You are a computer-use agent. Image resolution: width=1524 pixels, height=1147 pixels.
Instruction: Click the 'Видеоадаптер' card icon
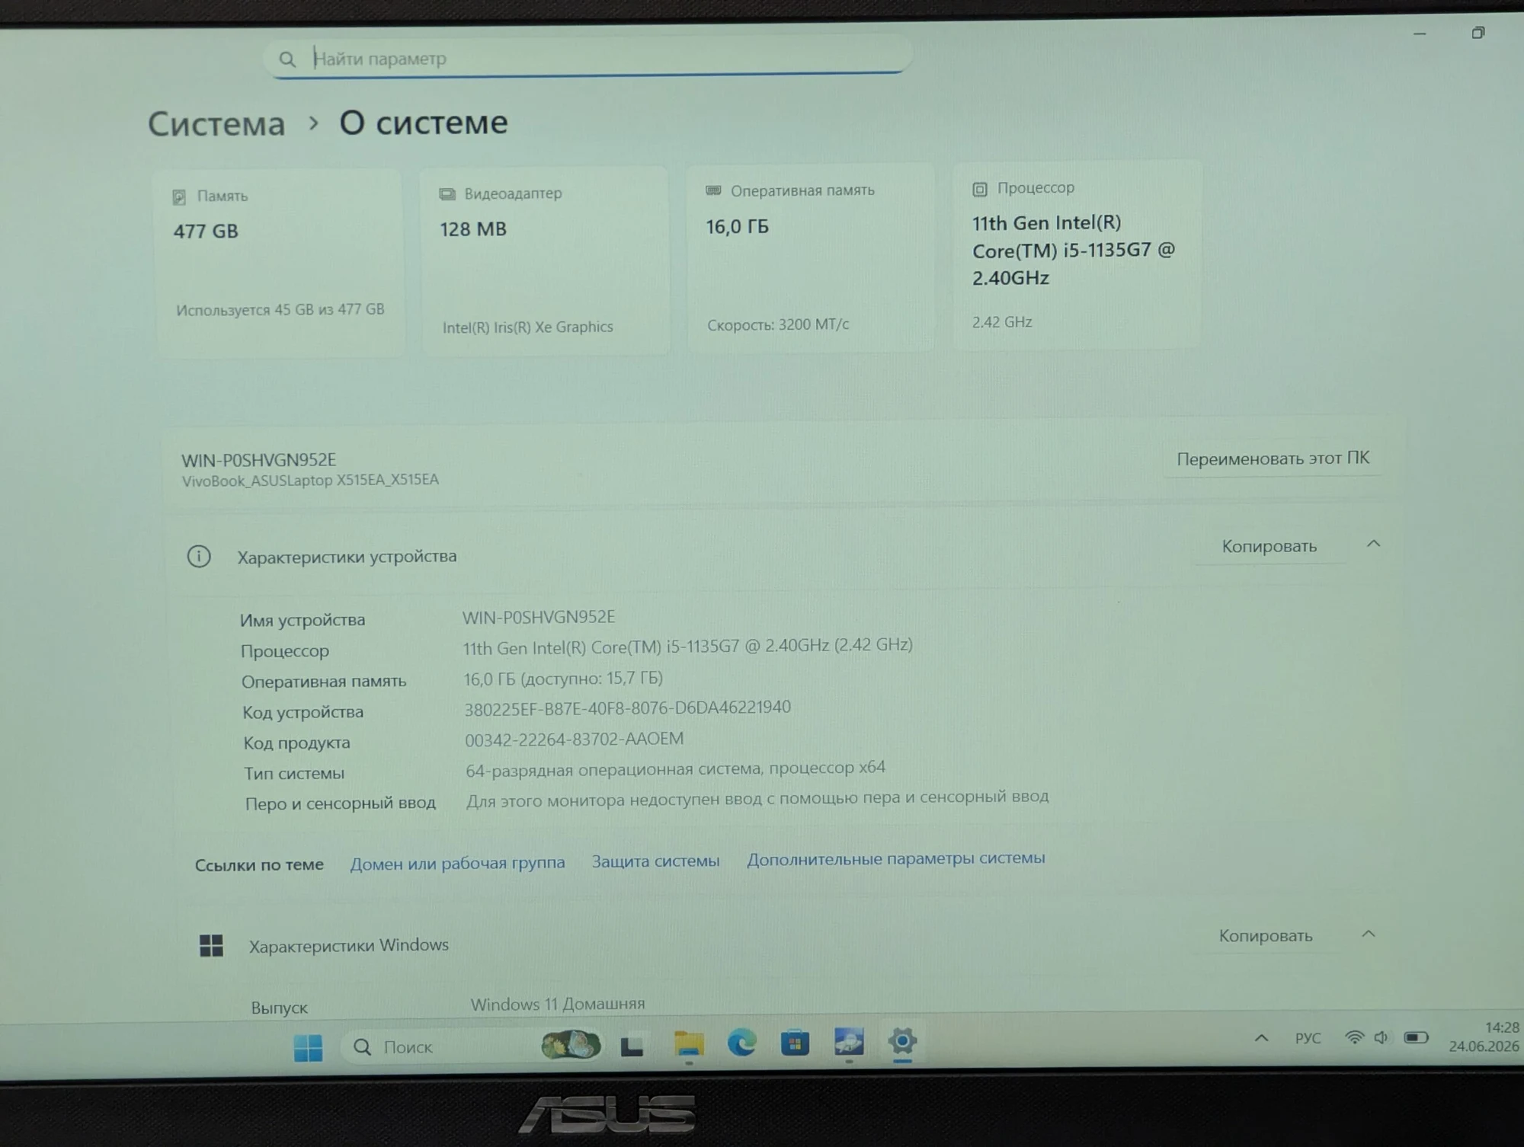point(447,194)
